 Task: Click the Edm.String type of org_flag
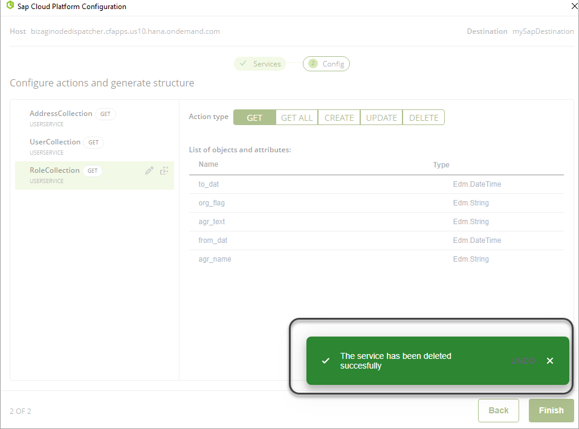coord(471,203)
